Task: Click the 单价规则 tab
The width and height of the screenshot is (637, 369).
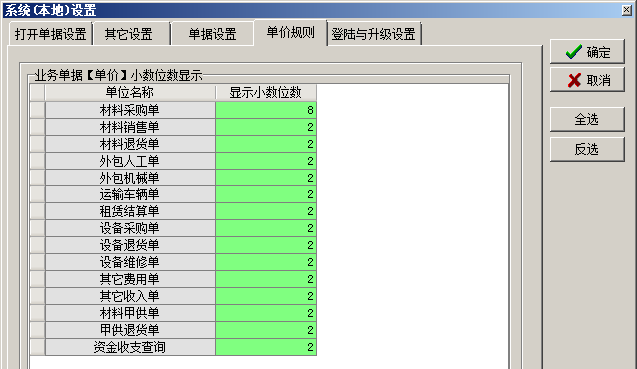Action: 291,32
